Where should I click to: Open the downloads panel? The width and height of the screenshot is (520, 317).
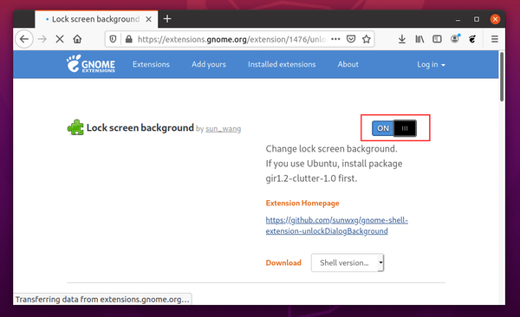(x=402, y=39)
